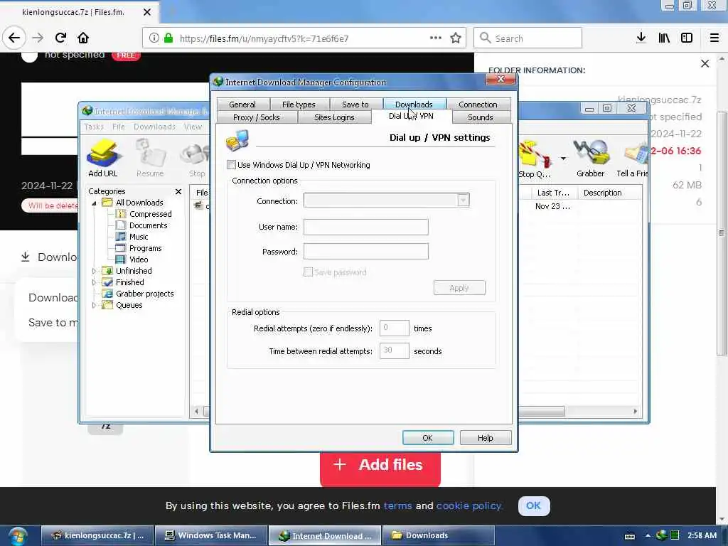Open page actions three-dots menu

[x=436, y=38]
